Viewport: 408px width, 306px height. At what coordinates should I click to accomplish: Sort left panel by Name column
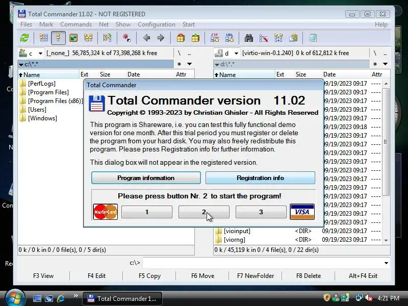(x=48, y=74)
